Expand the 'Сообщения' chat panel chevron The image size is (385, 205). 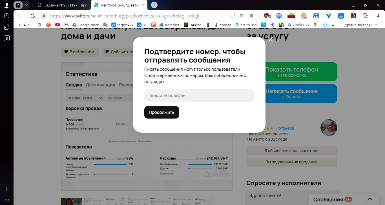370,199
